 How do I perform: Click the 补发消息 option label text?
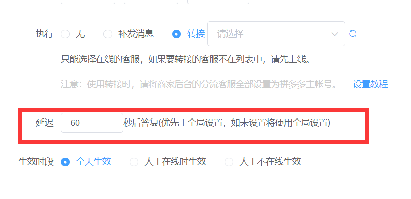[136, 34]
